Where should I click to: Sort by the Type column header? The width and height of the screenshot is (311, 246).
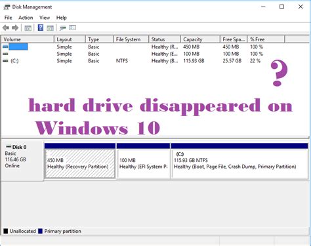[100, 39]
